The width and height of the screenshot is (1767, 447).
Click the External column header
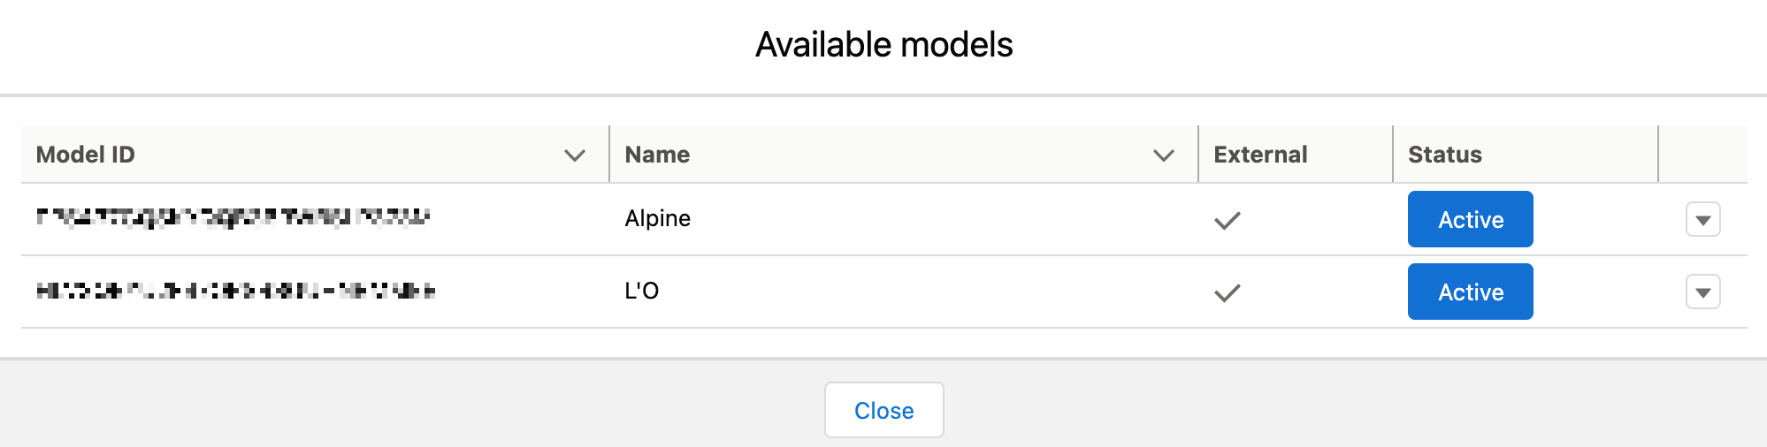click(1260, 155)
